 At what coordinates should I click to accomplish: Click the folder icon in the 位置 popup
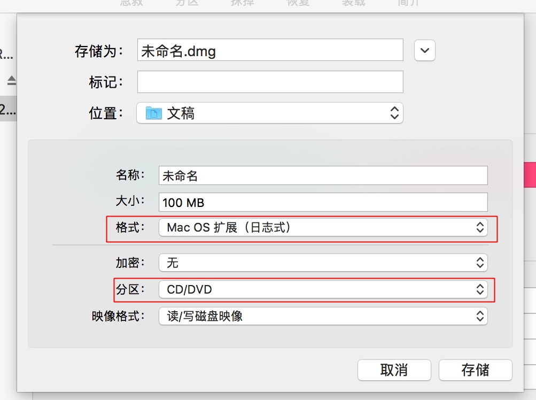(154, 113)
